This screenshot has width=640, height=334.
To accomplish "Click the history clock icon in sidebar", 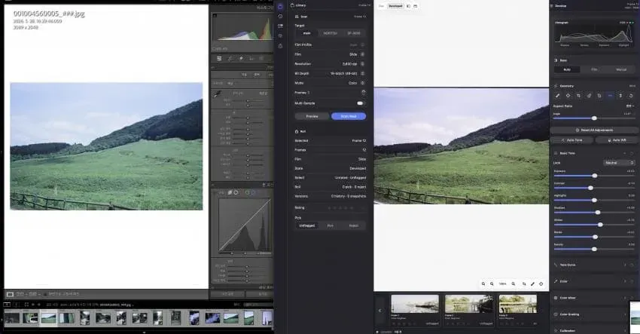I will [280, 17].
